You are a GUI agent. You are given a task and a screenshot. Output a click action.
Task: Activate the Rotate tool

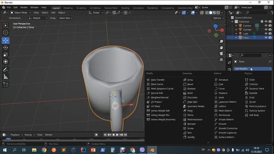coord(6,47)
